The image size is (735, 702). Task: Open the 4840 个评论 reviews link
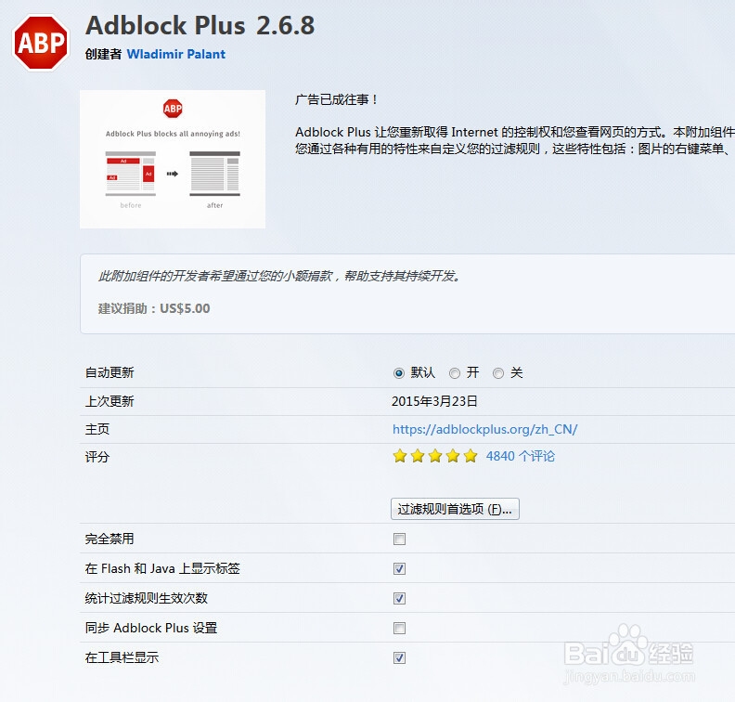520,456
